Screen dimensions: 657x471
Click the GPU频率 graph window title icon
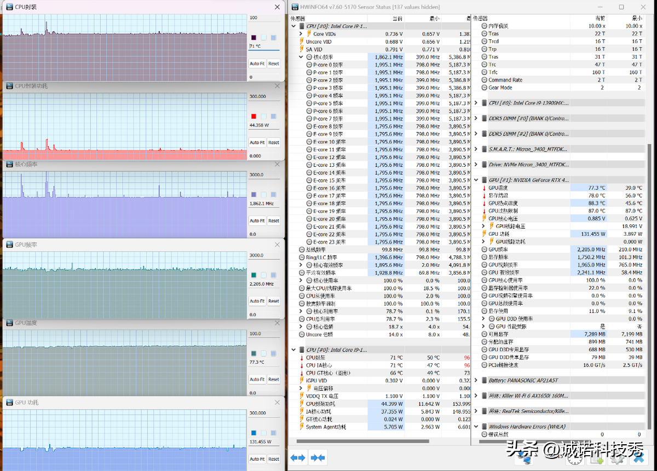(x=9, y=245)
